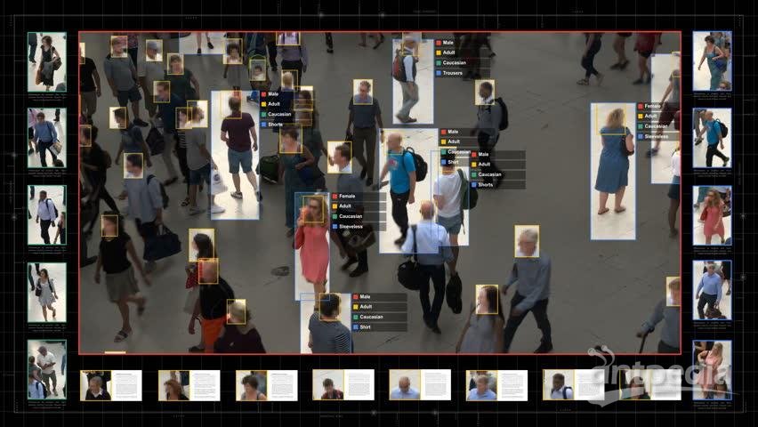Viewport: 758px width, 427px height.
Task: Click red swatch beside Female label near pink dress
Action: point(335,196)
